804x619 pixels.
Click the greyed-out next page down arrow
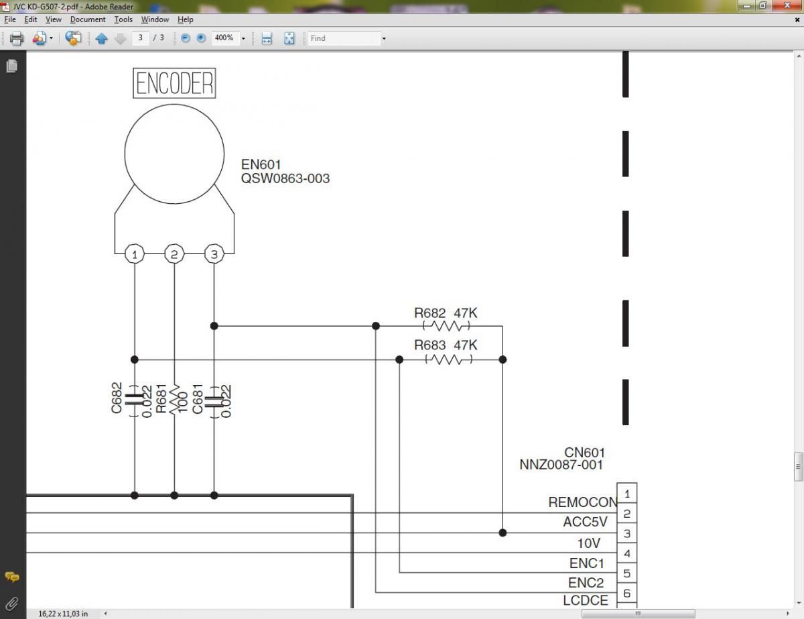(121, 38)
